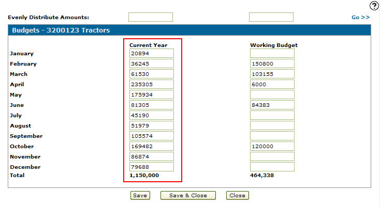Focus the November Current Year field 86874
The height and width of the screenshot is (206, 380).
152,156
